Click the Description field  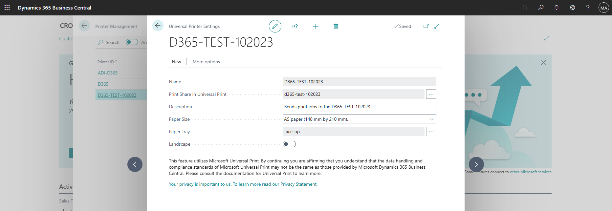pos(360,107)
